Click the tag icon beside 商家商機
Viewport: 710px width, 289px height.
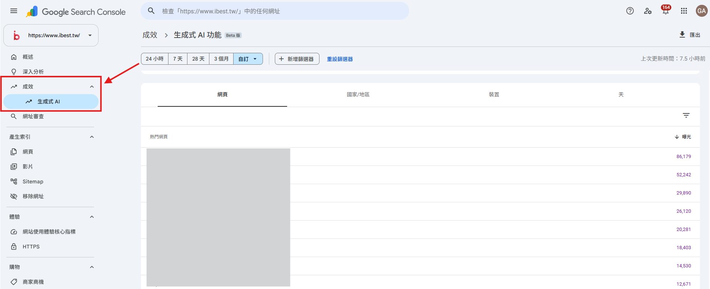tap(14, 282)
